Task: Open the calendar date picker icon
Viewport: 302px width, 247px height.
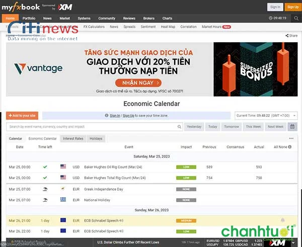Action: tap(292, 127)
